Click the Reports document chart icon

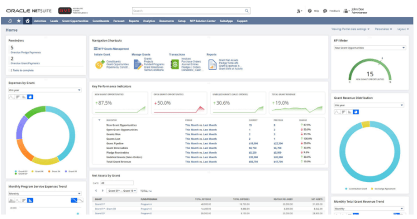tap(212, 65)
